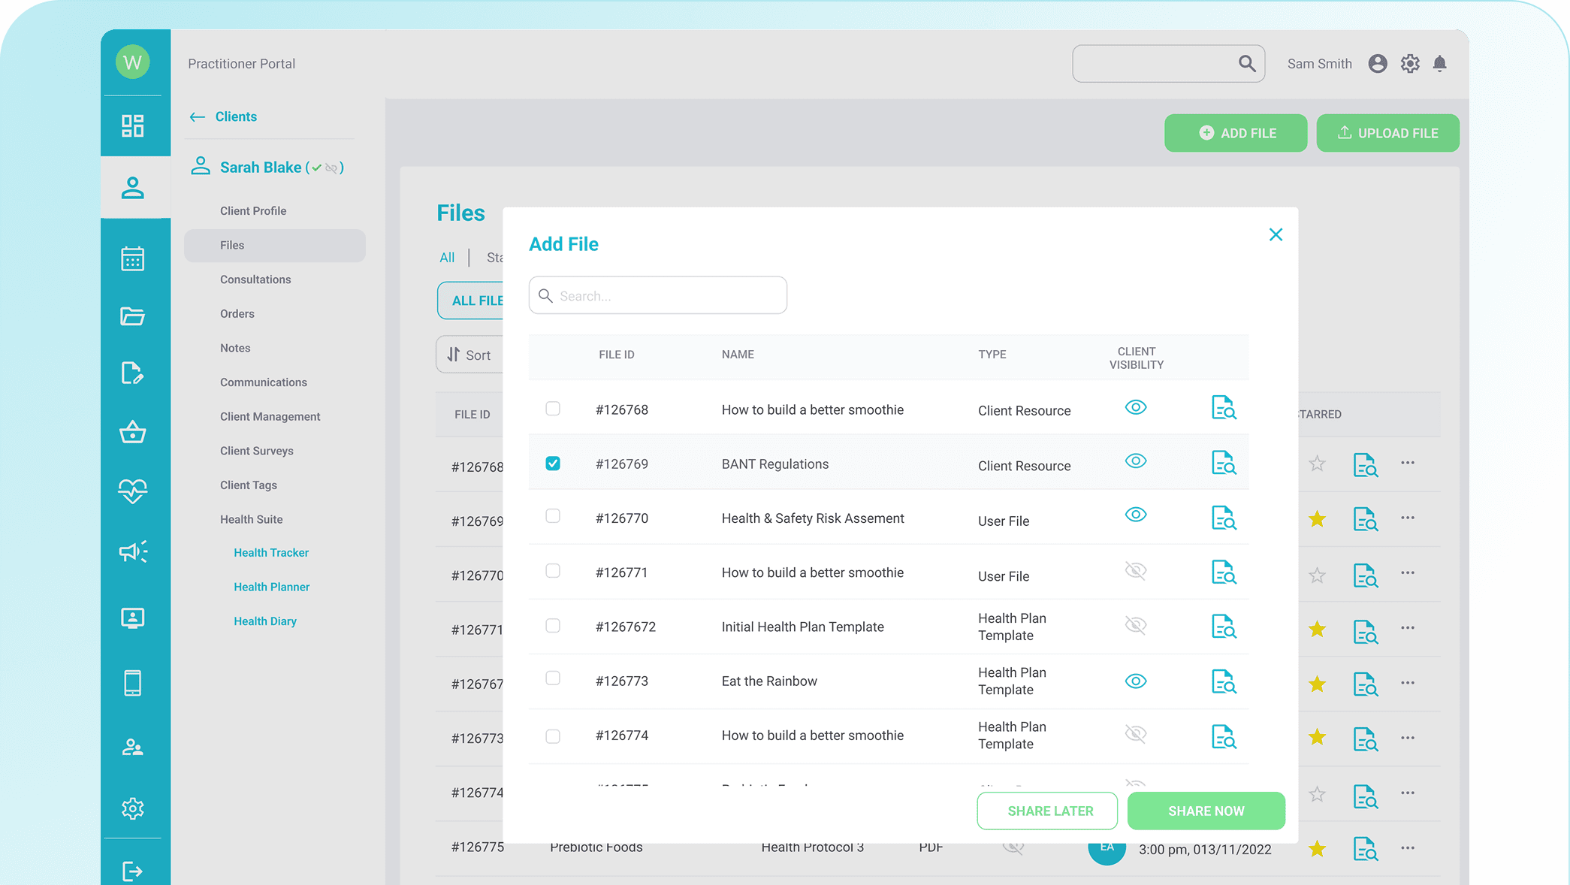Open the Sort dropdown
This screenshot has height=885, width=1570.
pyautogui.click(x=470, y=355)
